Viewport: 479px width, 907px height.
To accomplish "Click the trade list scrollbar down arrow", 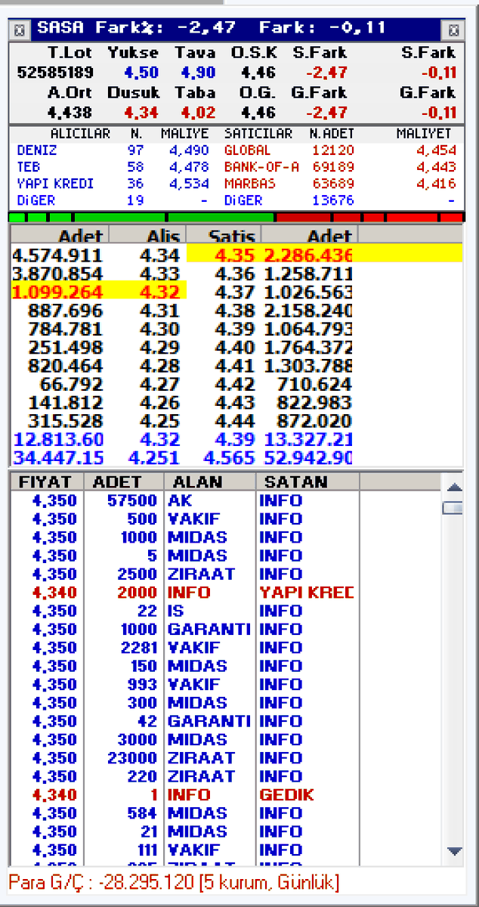I will 453,851.
